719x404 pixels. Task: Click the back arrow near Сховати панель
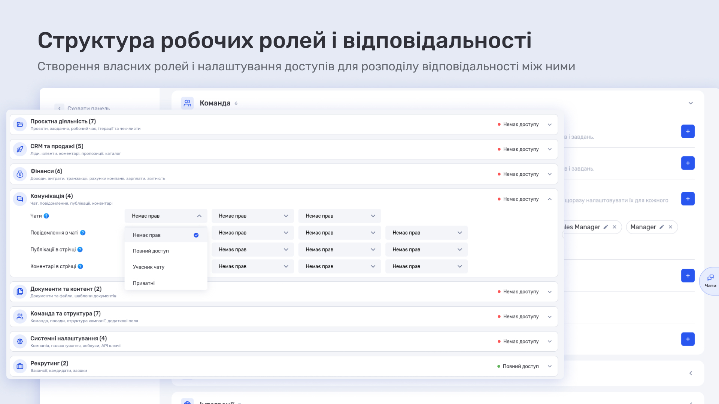tap(59, 108)
